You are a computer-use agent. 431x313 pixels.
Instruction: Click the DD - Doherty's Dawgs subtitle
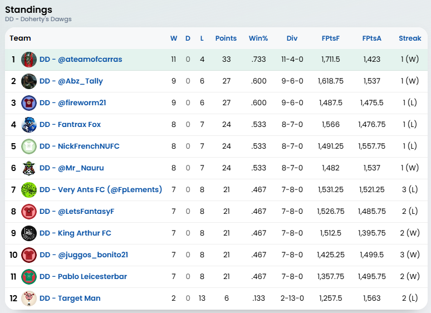pos(38,19)
